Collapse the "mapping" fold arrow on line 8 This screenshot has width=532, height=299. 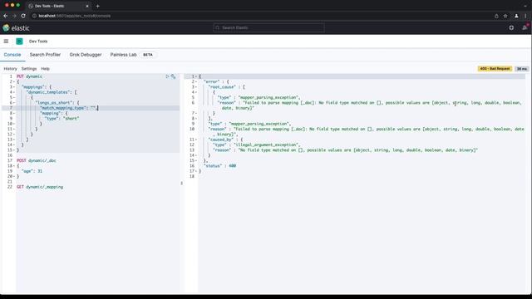pyautogui.click(x=14, y=113)
